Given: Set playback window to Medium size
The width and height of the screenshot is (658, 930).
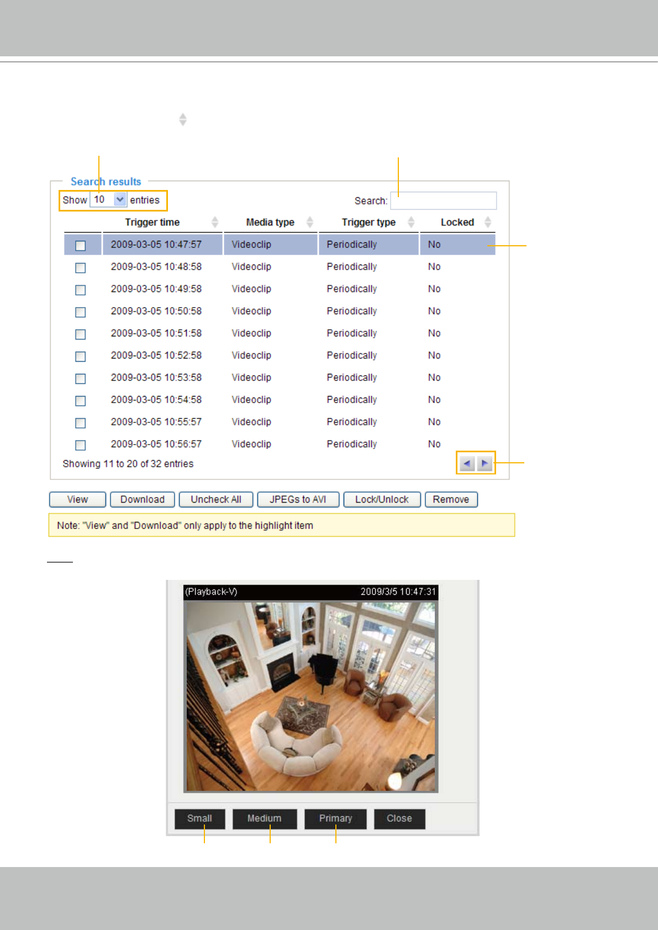Looking at the screenshot, I should click(x=264, y=818).
